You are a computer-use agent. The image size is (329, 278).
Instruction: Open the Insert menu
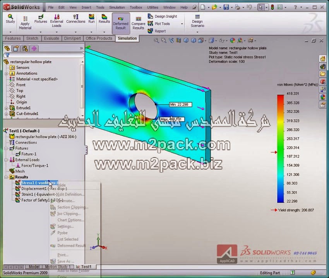click(86, 7)
